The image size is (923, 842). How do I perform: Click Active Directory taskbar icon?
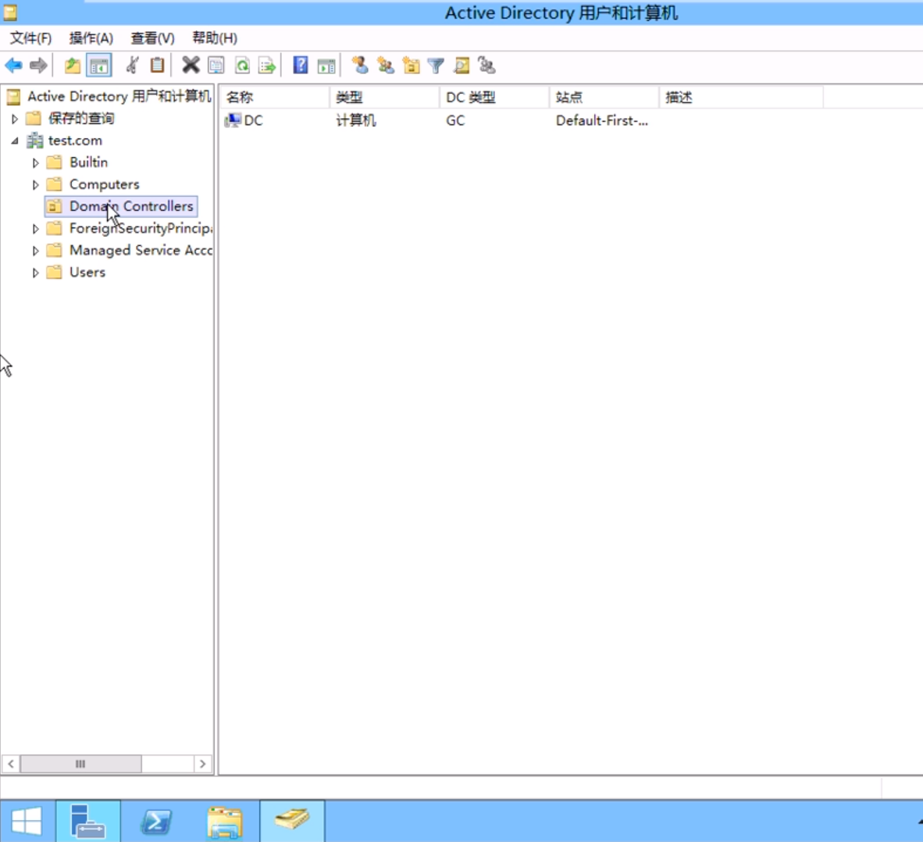pos(292,821)
